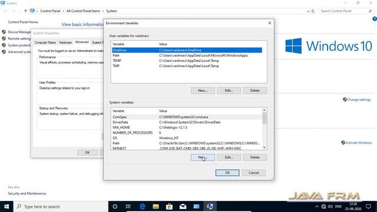377x212 pixels.
Task: Open System protection link
Action: point(19,45)
